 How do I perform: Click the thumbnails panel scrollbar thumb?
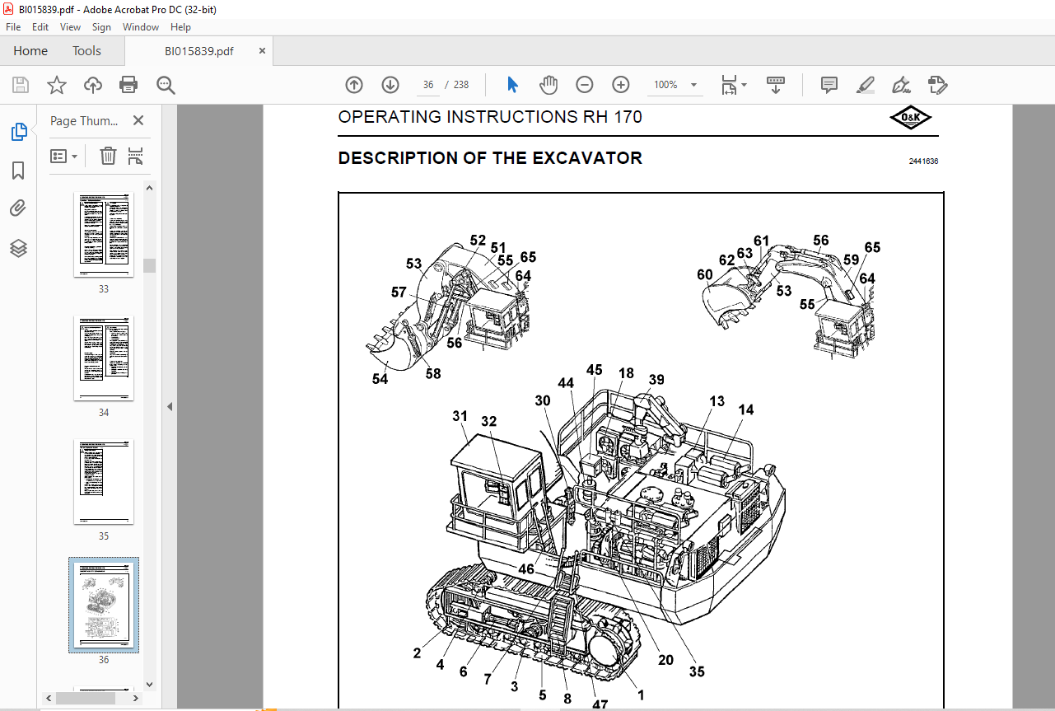point(150,265)
